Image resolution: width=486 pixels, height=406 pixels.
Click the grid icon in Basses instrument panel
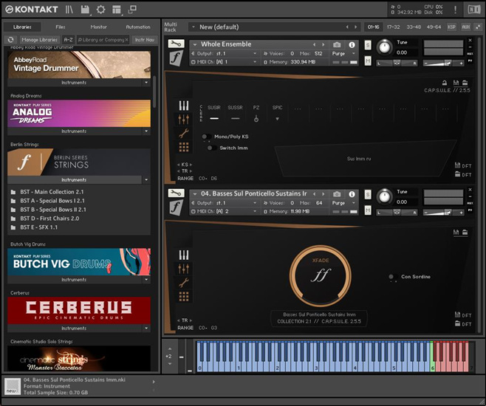pos(183,297)
